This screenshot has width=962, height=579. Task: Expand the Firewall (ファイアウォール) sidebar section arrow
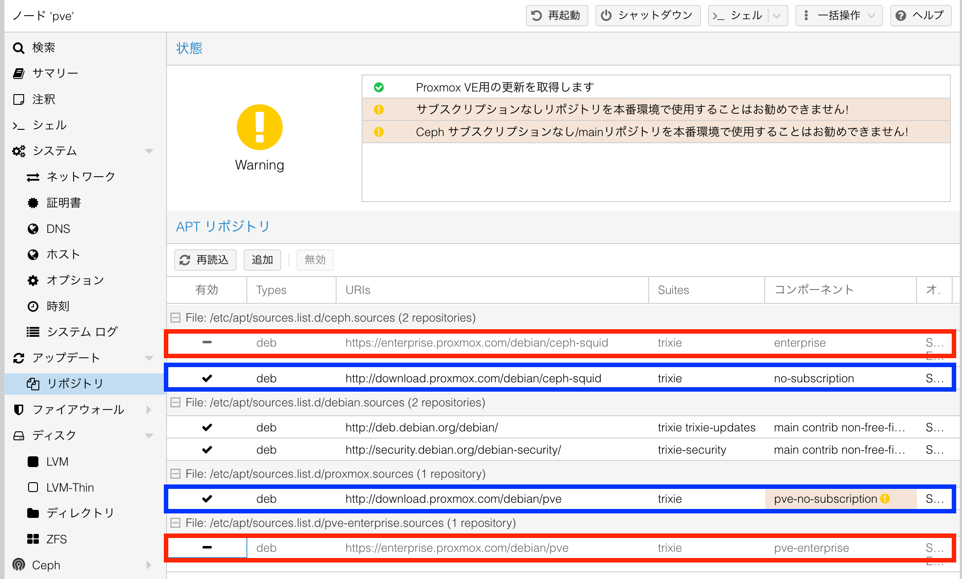(x=149, y=409)
